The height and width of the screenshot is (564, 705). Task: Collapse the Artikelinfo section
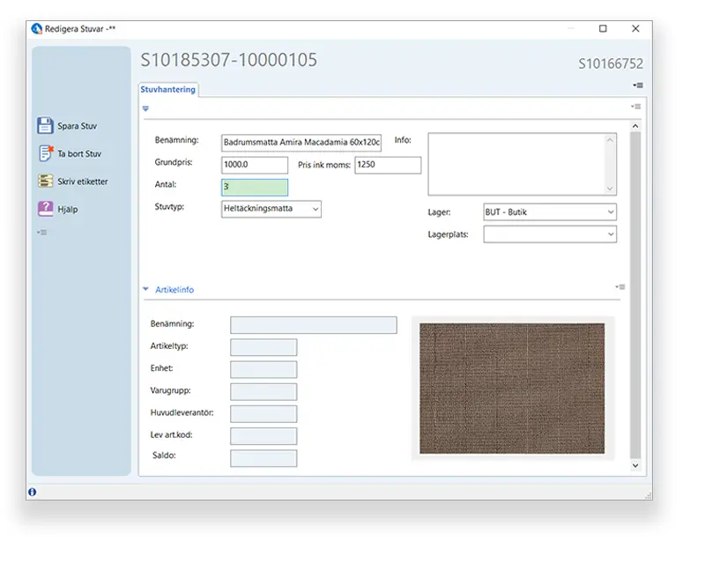[x=146, y=289]
